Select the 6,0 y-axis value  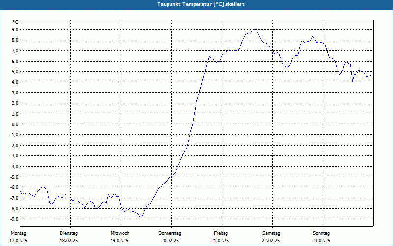click(15, 61)
